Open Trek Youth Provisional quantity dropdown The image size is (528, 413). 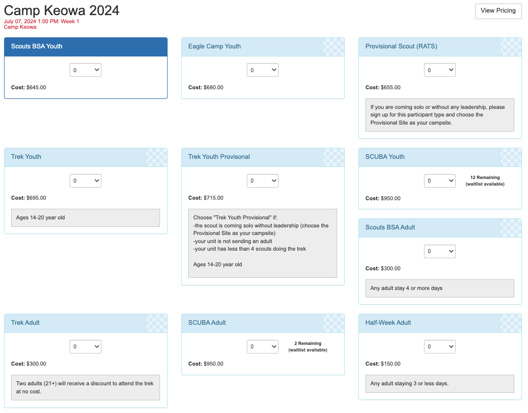click(262, 181)
